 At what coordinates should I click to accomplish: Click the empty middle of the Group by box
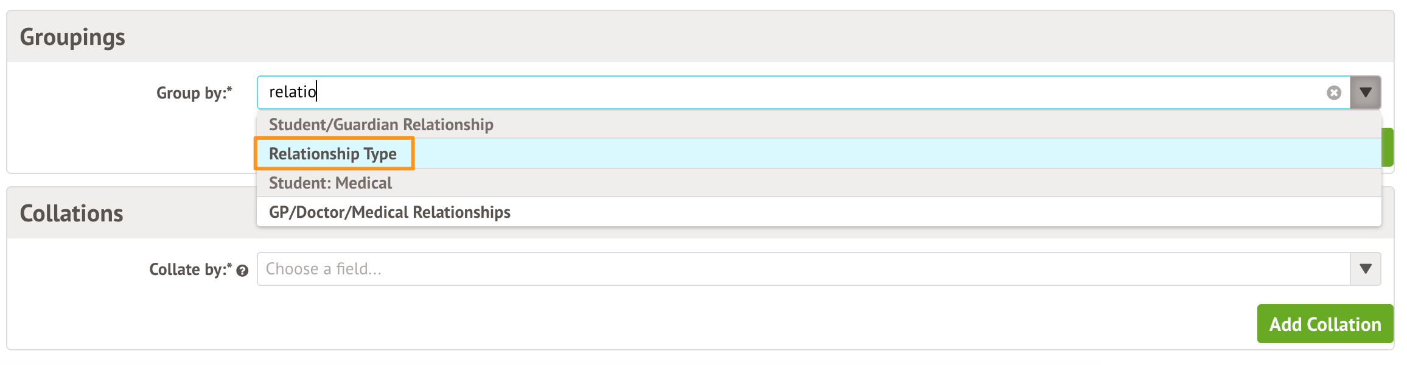[791, 92]
